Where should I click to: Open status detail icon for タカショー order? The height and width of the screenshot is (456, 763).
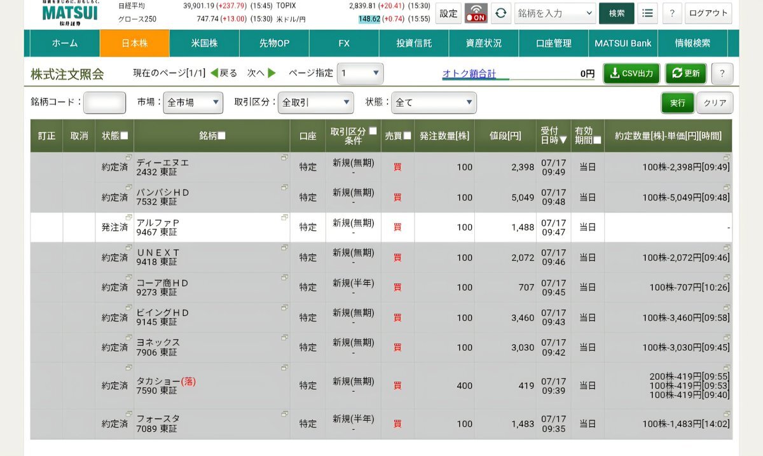128,368
